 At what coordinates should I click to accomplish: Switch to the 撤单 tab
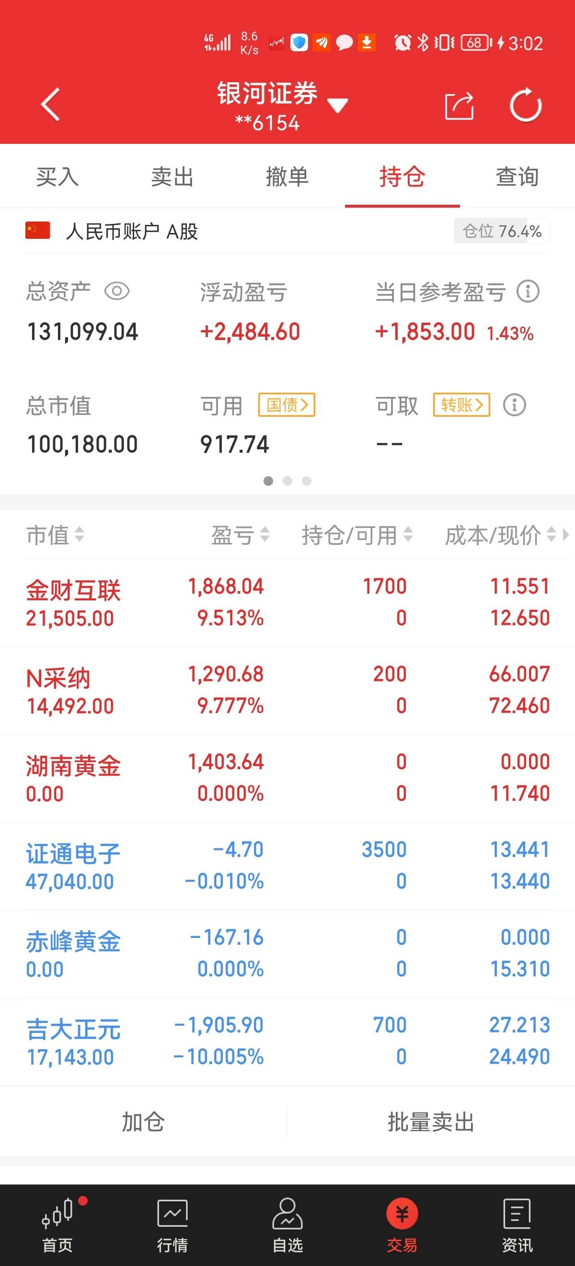click(x=287, y=176)
